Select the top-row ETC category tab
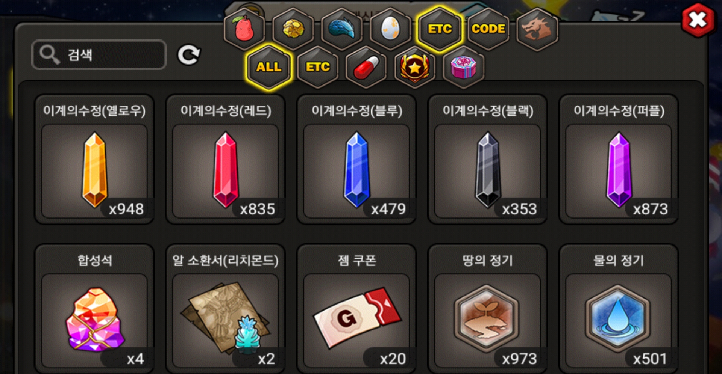Screen dimensions: 722x374 (x=439, y=29)
